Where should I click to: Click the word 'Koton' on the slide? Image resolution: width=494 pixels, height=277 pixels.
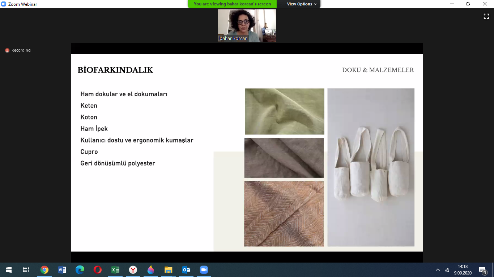pos(89,117)
